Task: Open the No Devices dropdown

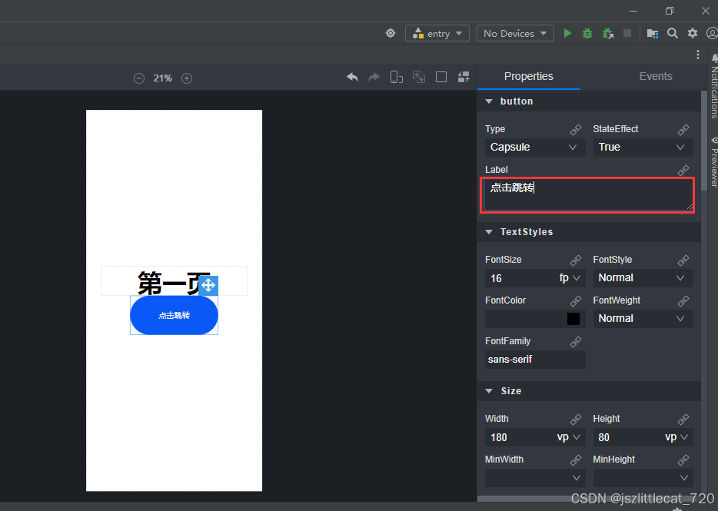Action: [514, 33]
